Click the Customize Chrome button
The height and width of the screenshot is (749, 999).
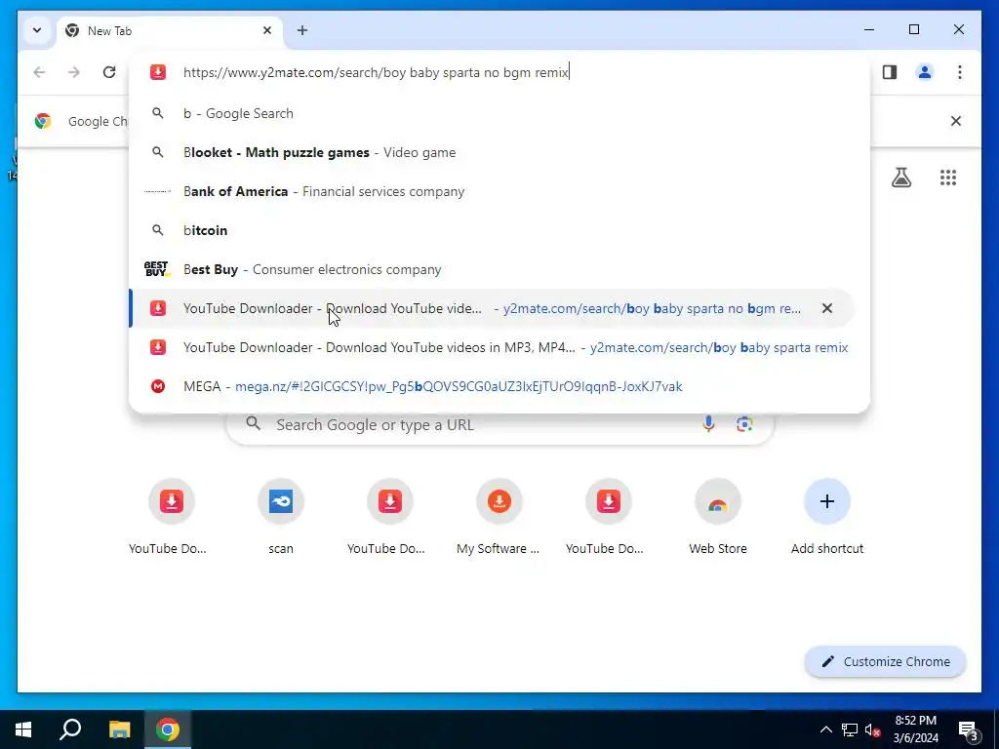pos(886,662)
